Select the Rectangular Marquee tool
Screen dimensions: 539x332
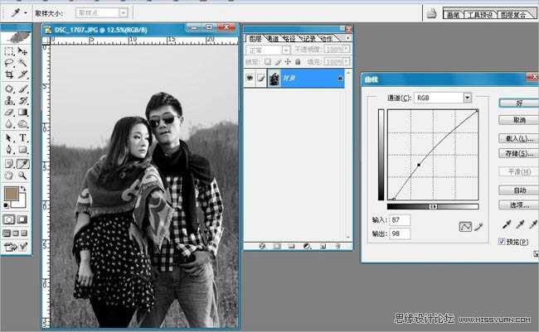pos(9,52)
